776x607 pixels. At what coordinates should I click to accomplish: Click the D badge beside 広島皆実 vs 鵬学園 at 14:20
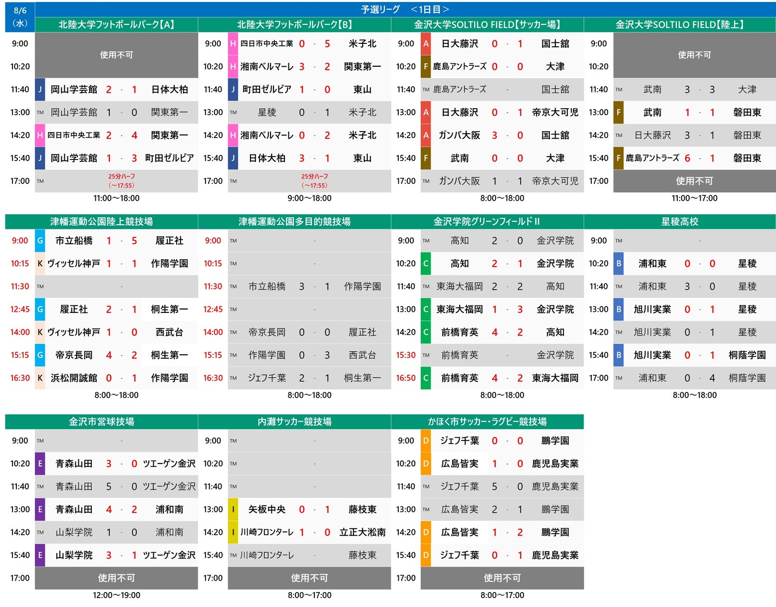coord(426,532)
